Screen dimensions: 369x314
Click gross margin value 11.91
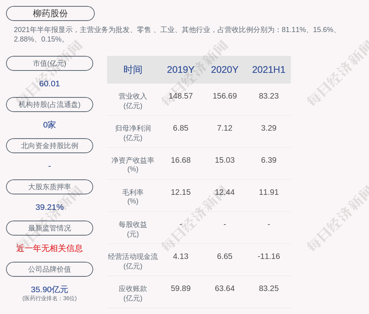tap(269, 192)
